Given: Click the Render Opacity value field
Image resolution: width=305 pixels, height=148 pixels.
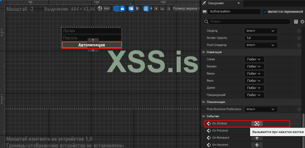Looking at the screenshot, I should click(261, 38).
